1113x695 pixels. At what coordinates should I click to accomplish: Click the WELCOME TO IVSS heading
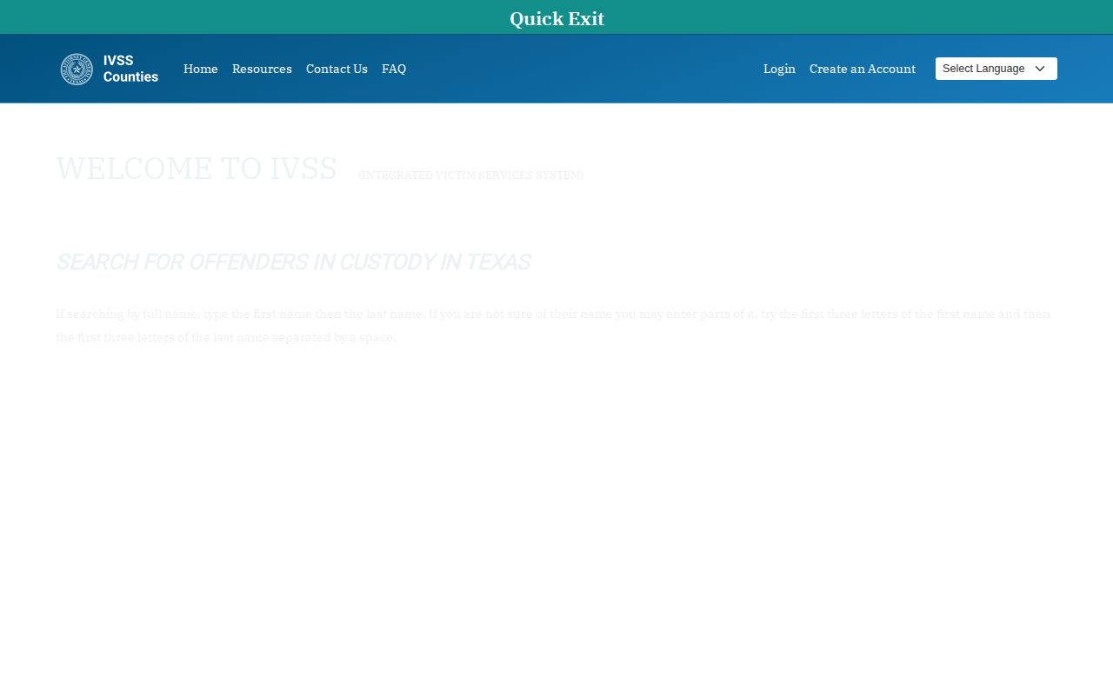(197, 169)
